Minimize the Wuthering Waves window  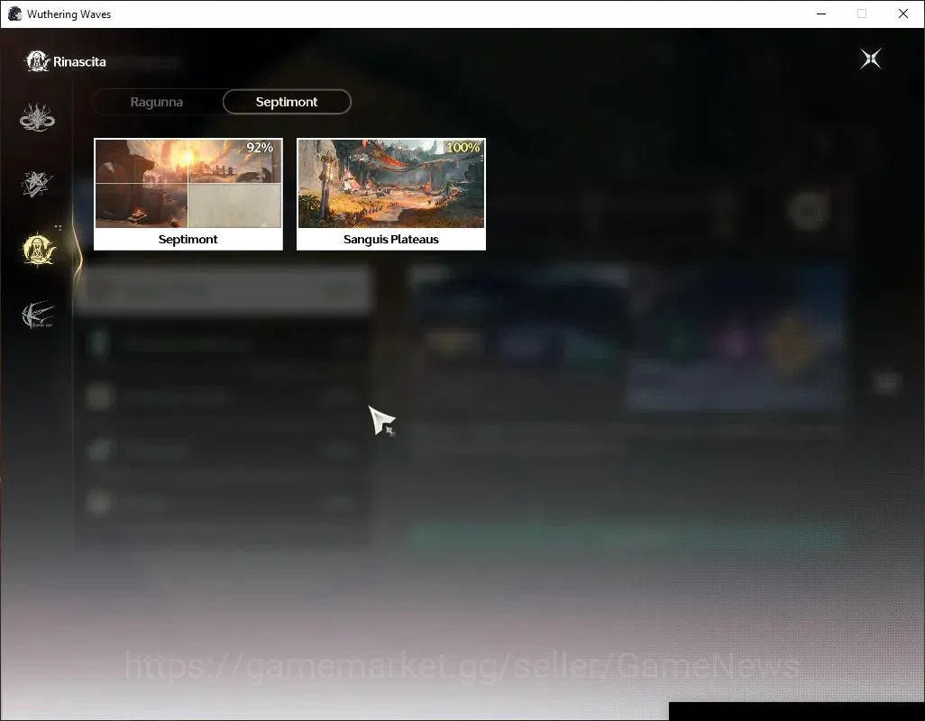coord(821,14)
